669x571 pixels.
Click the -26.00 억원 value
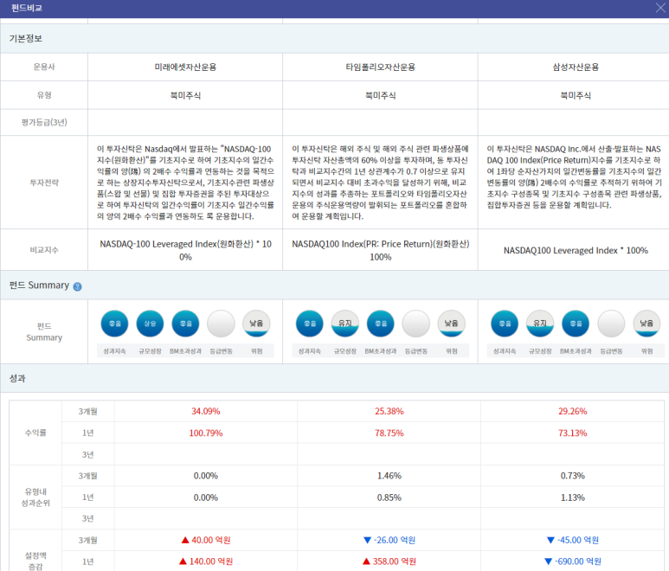pos(395,541)
